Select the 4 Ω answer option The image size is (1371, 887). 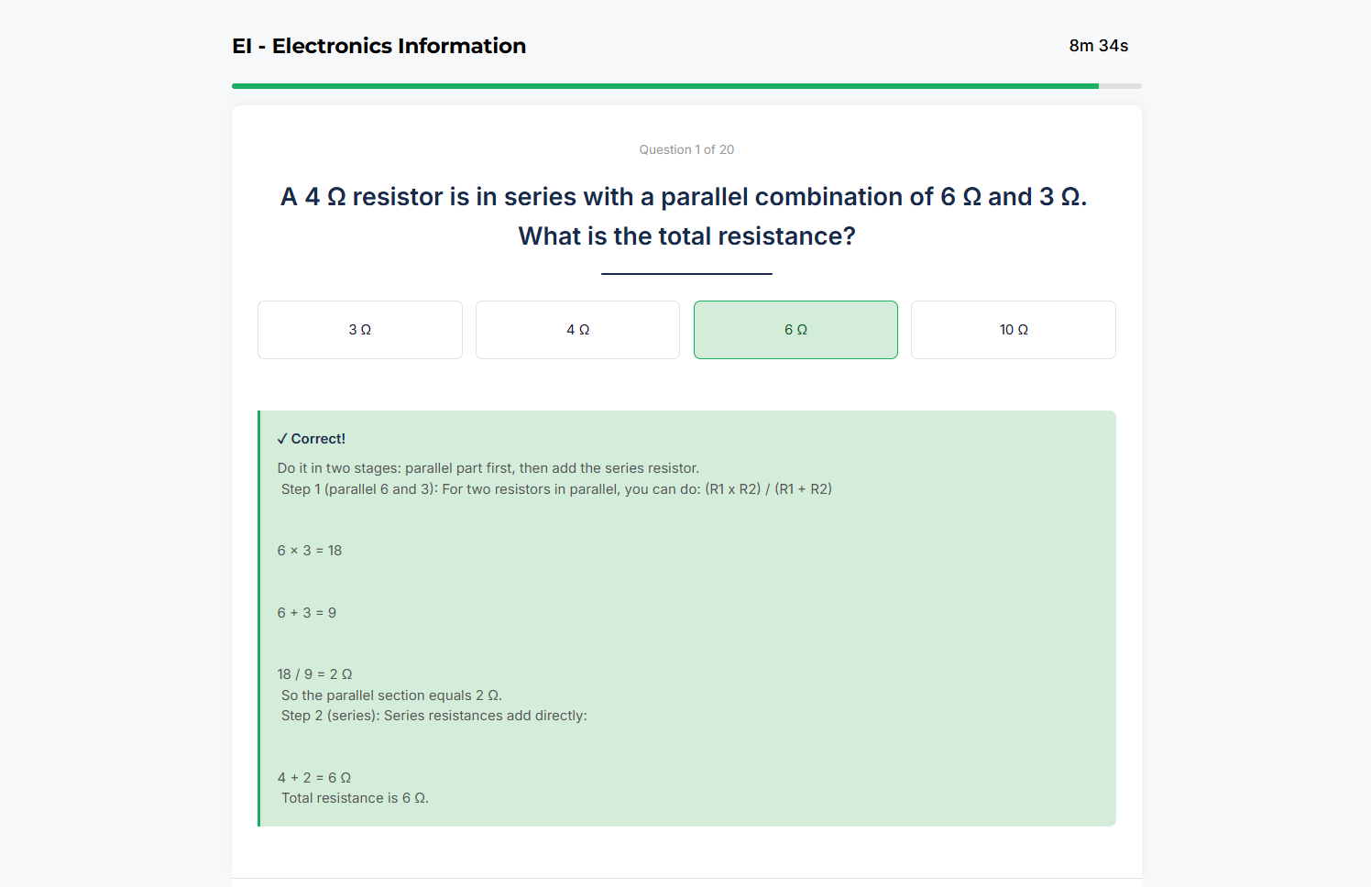[x=577, y=329]
